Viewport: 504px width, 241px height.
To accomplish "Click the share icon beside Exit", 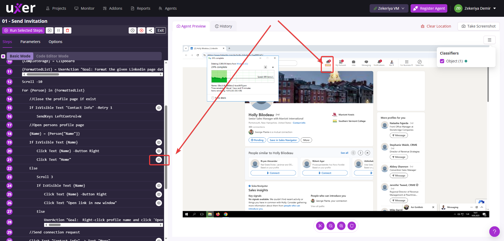I will pyautogui.click(x=150, y=30).
